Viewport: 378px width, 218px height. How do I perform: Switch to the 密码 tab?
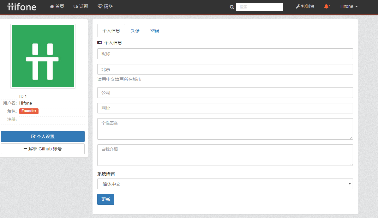coord(154,31)
